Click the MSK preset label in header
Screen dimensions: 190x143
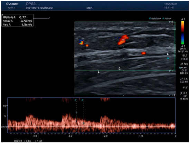89,8
